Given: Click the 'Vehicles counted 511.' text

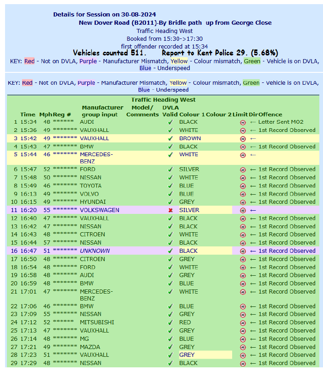Looking at the screenshot, I should pyautogui.click(x=110, y=53).
